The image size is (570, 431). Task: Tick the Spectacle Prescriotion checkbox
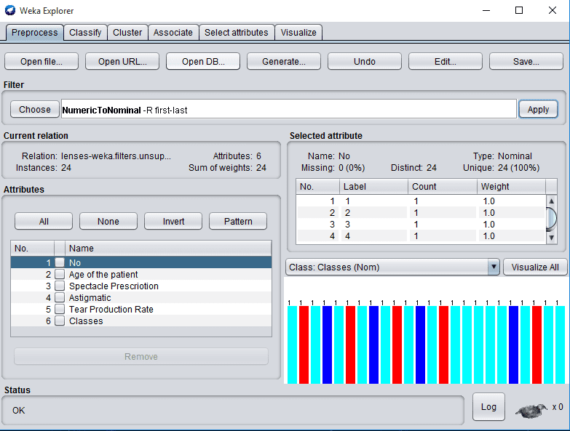point(60,286)
